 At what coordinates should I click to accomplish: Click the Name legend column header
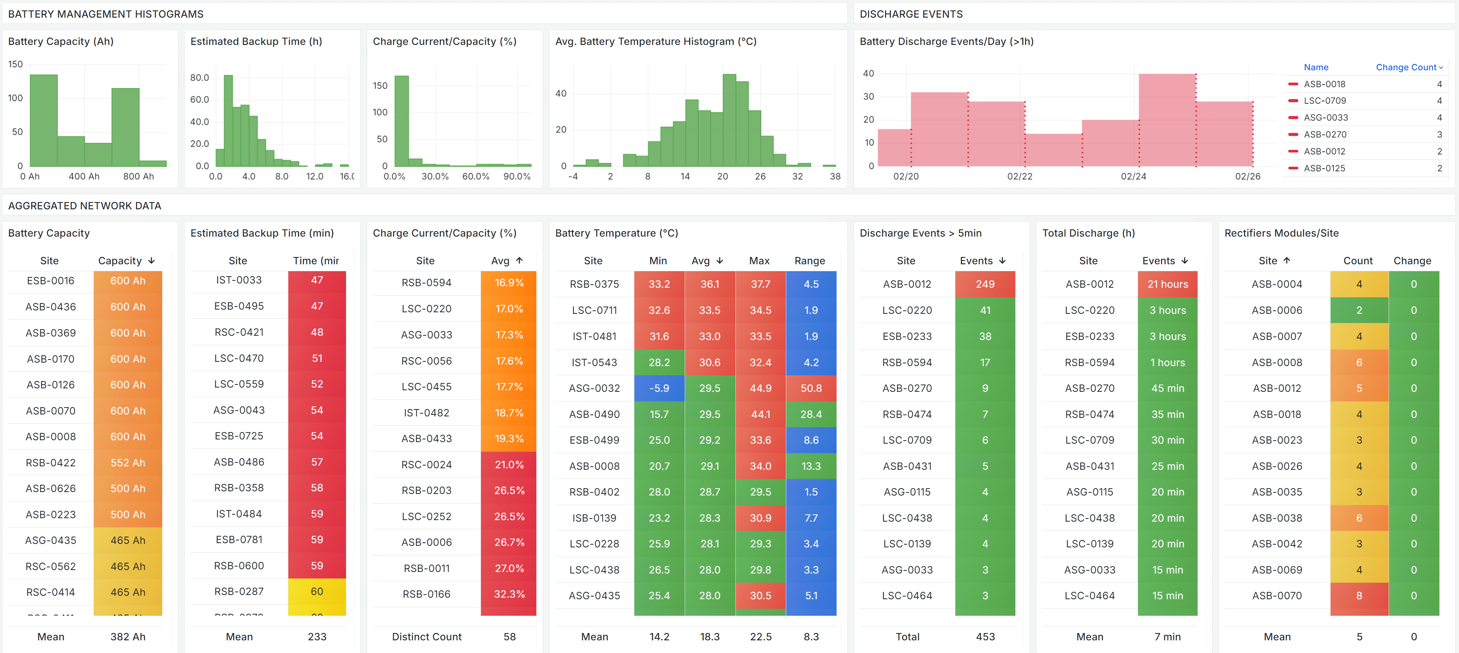(1316, 67)
